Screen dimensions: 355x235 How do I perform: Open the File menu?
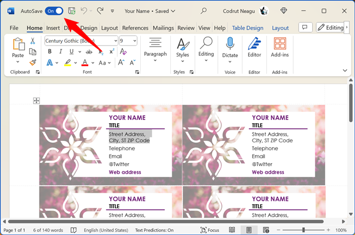tap(14, 28)
